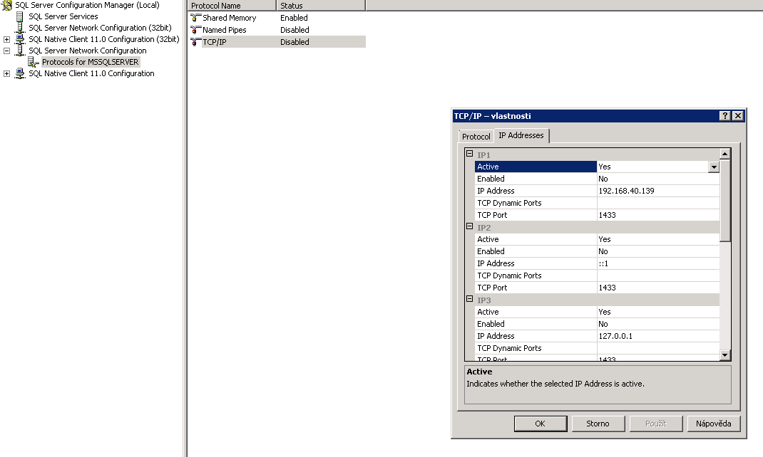Open help via Nápověda button
The image size is (763, 457).
coord(713,424)
